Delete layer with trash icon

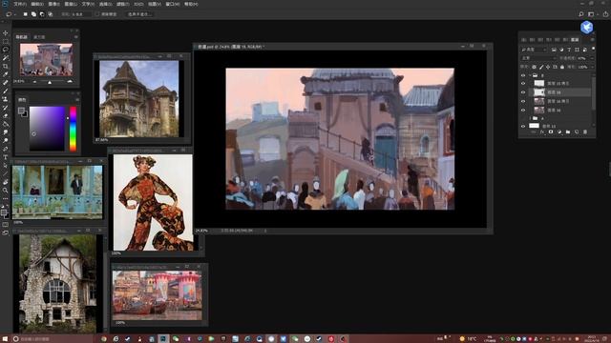tap(585, 132)
